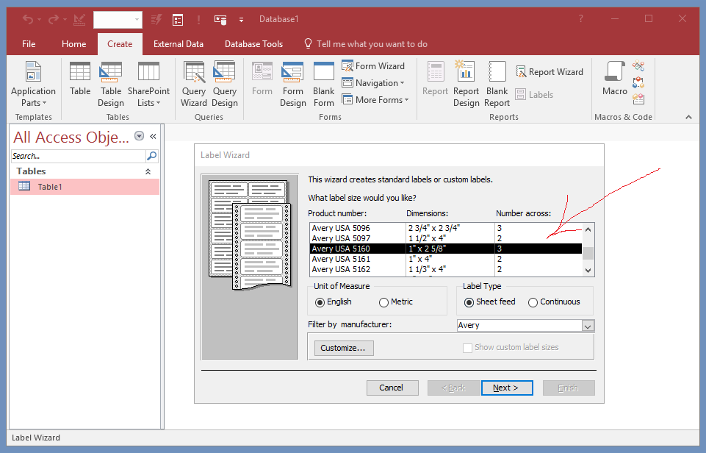706x453 pixels.
Task: Open the SharePoint Lists dropdown
Action: pos(148,85)
